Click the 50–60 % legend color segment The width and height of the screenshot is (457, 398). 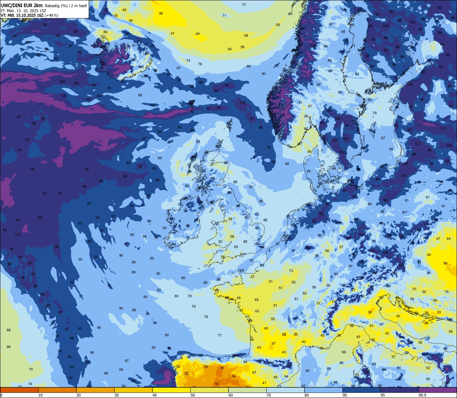tap(209, 390)
